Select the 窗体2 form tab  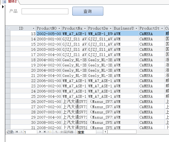click(12, 2)
